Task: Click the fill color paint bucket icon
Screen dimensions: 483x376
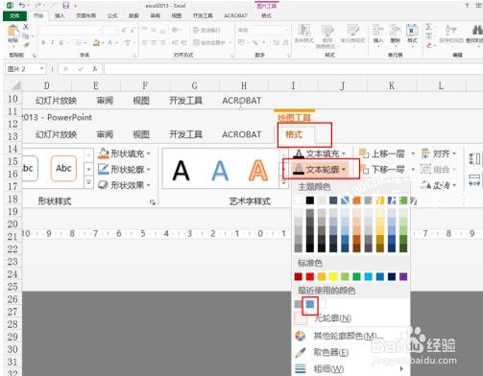Action: pos(96,42)
